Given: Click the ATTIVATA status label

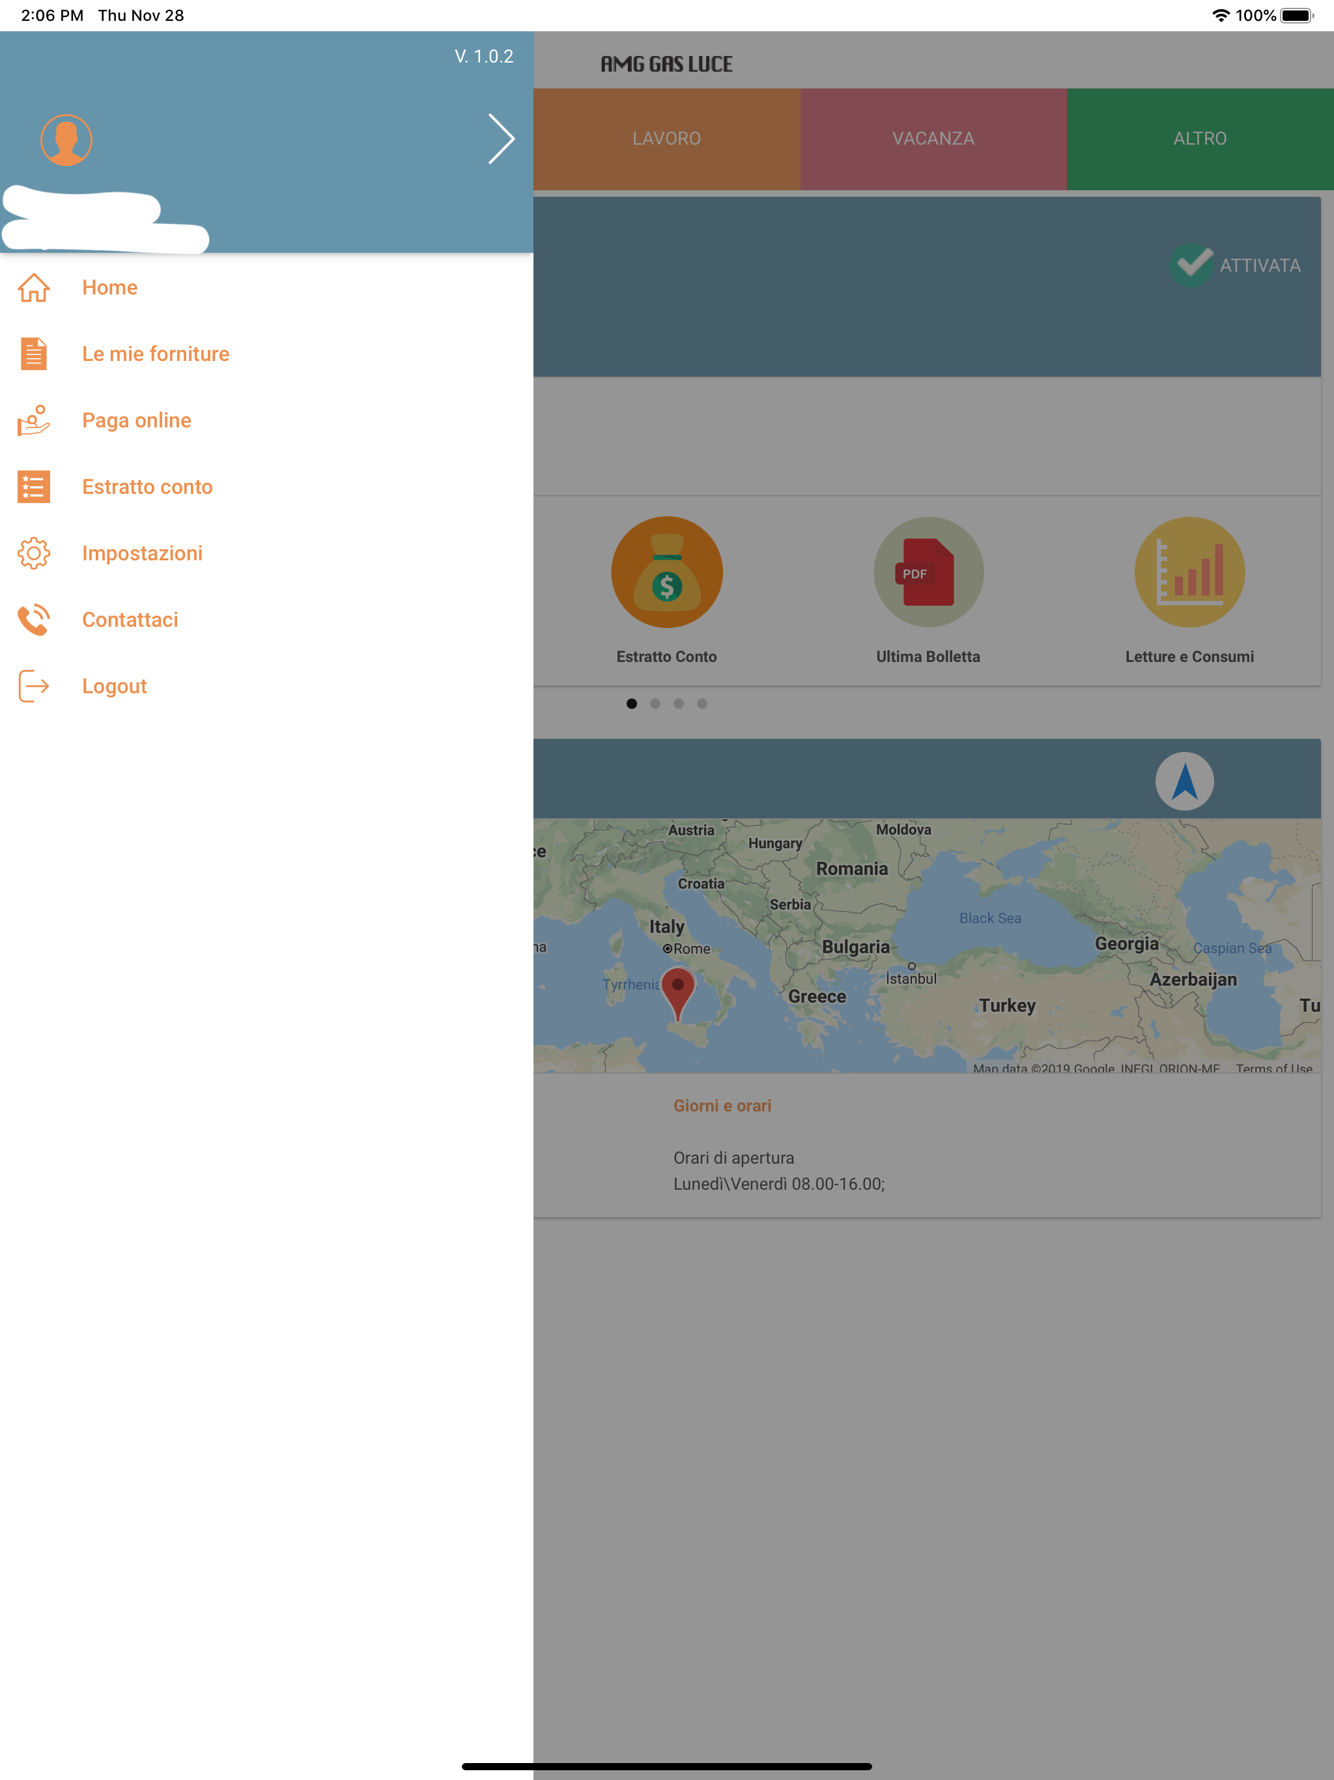Looking at the screenshot, I should 1260,265.
